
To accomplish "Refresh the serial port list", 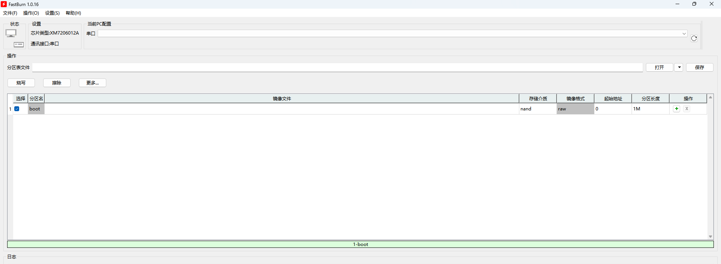I will [x=694, y=38].
